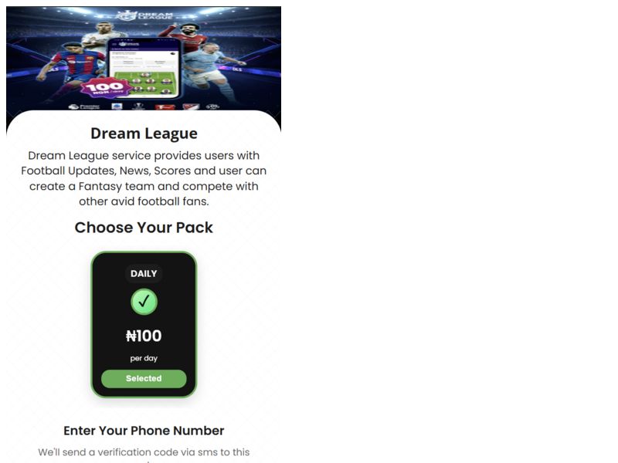The height and width of the screenshot is (463, 618).
Task: Click the ₦100 price text
Action: pyautogui.click(x=144, y=336)
